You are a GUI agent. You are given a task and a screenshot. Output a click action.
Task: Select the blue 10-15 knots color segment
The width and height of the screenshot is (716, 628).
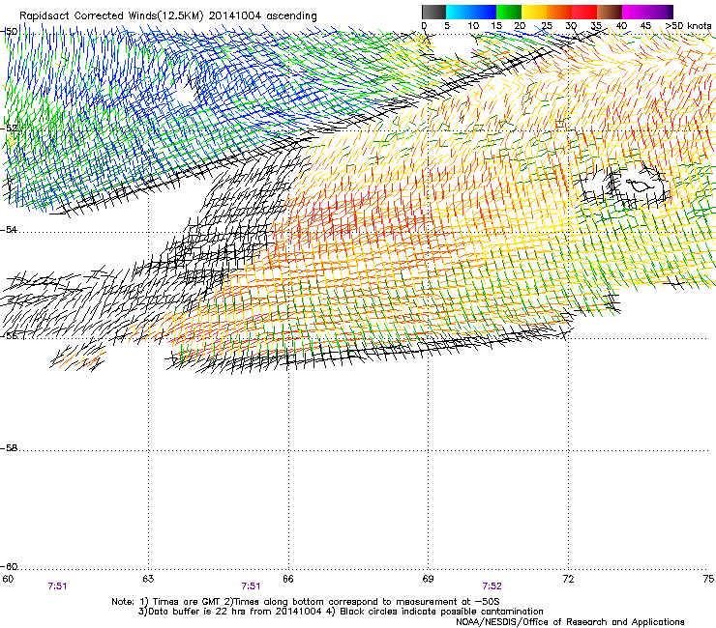coord(484,12)
